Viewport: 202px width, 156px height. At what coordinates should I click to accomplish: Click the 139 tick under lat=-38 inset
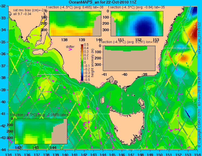(82, 40)
